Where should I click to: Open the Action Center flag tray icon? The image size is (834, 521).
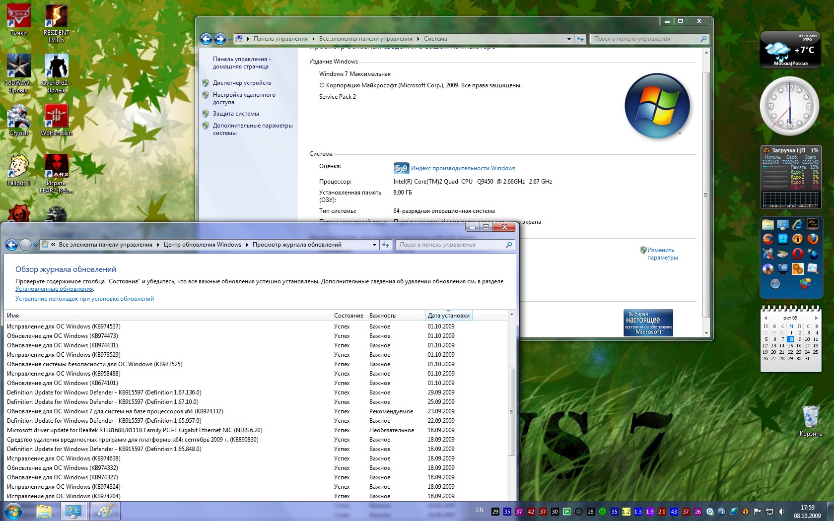tap(758, 512)
